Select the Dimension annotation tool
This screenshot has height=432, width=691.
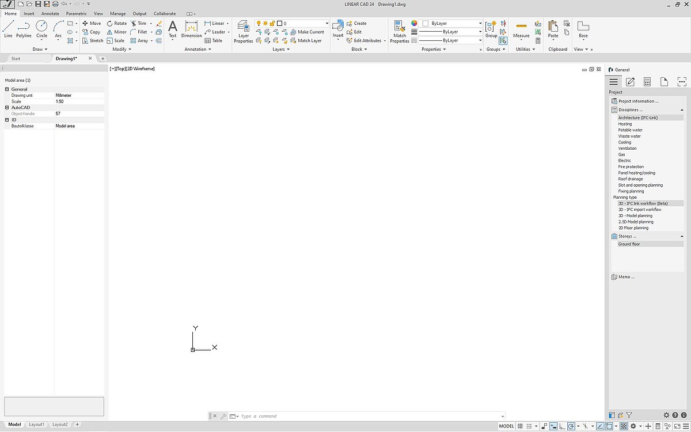(x=191, y=29)
